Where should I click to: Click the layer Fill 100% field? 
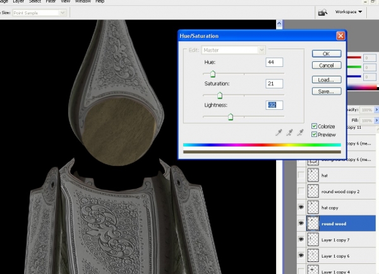pos(366,121)
